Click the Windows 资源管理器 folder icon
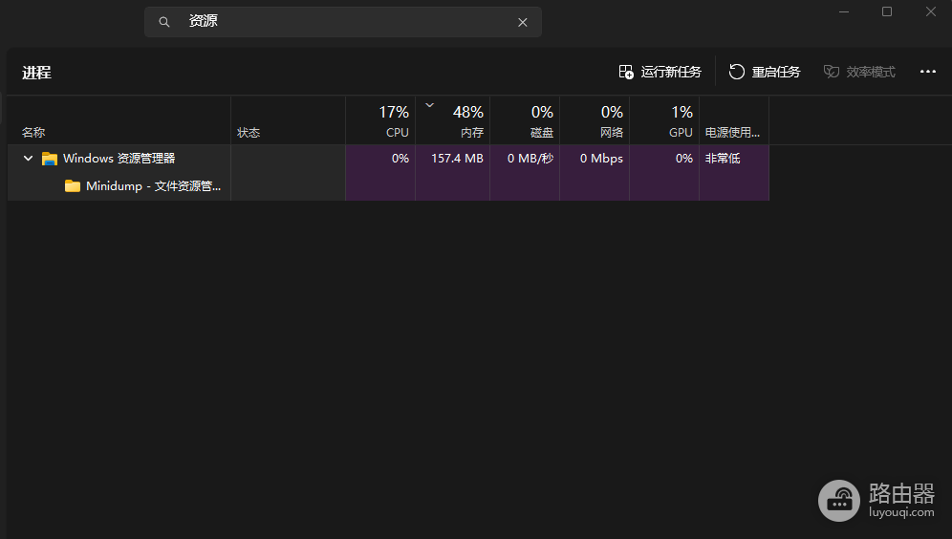952x539 pixels. (x=49, y=159)
